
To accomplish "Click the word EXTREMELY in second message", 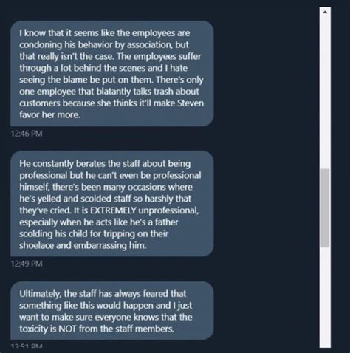I will tap(113, 210).
